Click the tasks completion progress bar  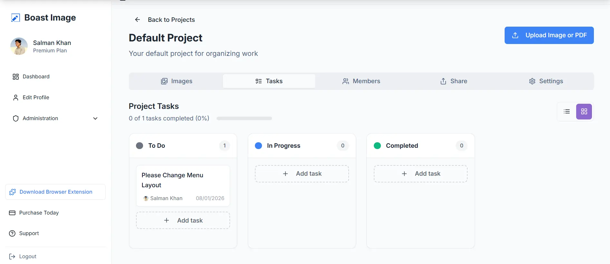pos(244,119)
